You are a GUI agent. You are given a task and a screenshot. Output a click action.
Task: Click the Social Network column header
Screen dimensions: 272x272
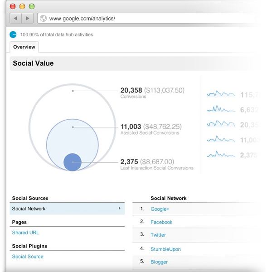169,198
